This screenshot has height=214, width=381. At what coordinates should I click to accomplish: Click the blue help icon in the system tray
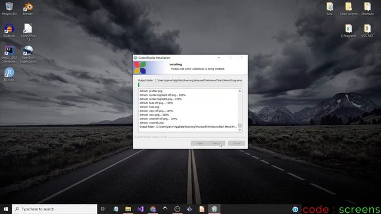(295, 209)
